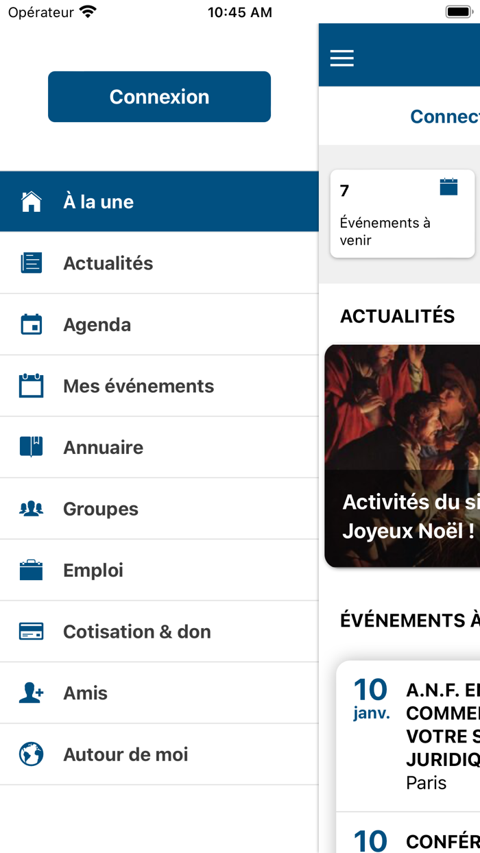This screenshot has height=853, width=480.
Task: Tap the credit card icon for Cotisation
Action: 32,632
